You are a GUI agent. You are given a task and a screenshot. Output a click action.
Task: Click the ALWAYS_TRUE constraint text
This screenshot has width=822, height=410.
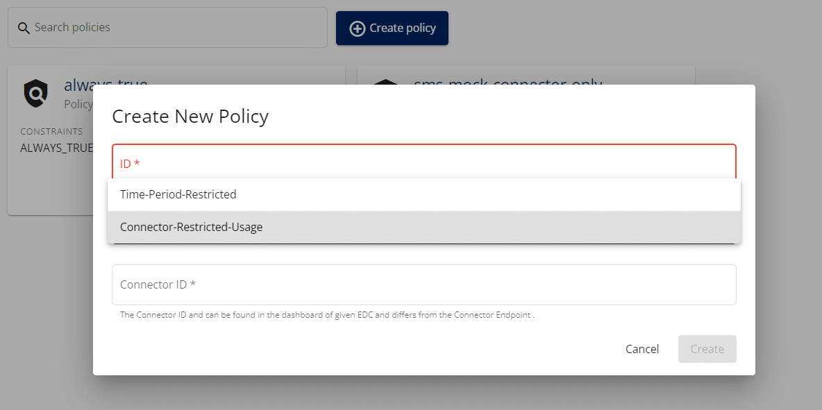[x=57, y=148]
